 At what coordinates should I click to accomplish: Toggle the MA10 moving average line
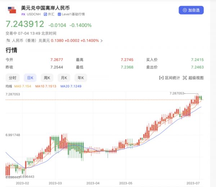pyautogui.click(x=45, y=86)
